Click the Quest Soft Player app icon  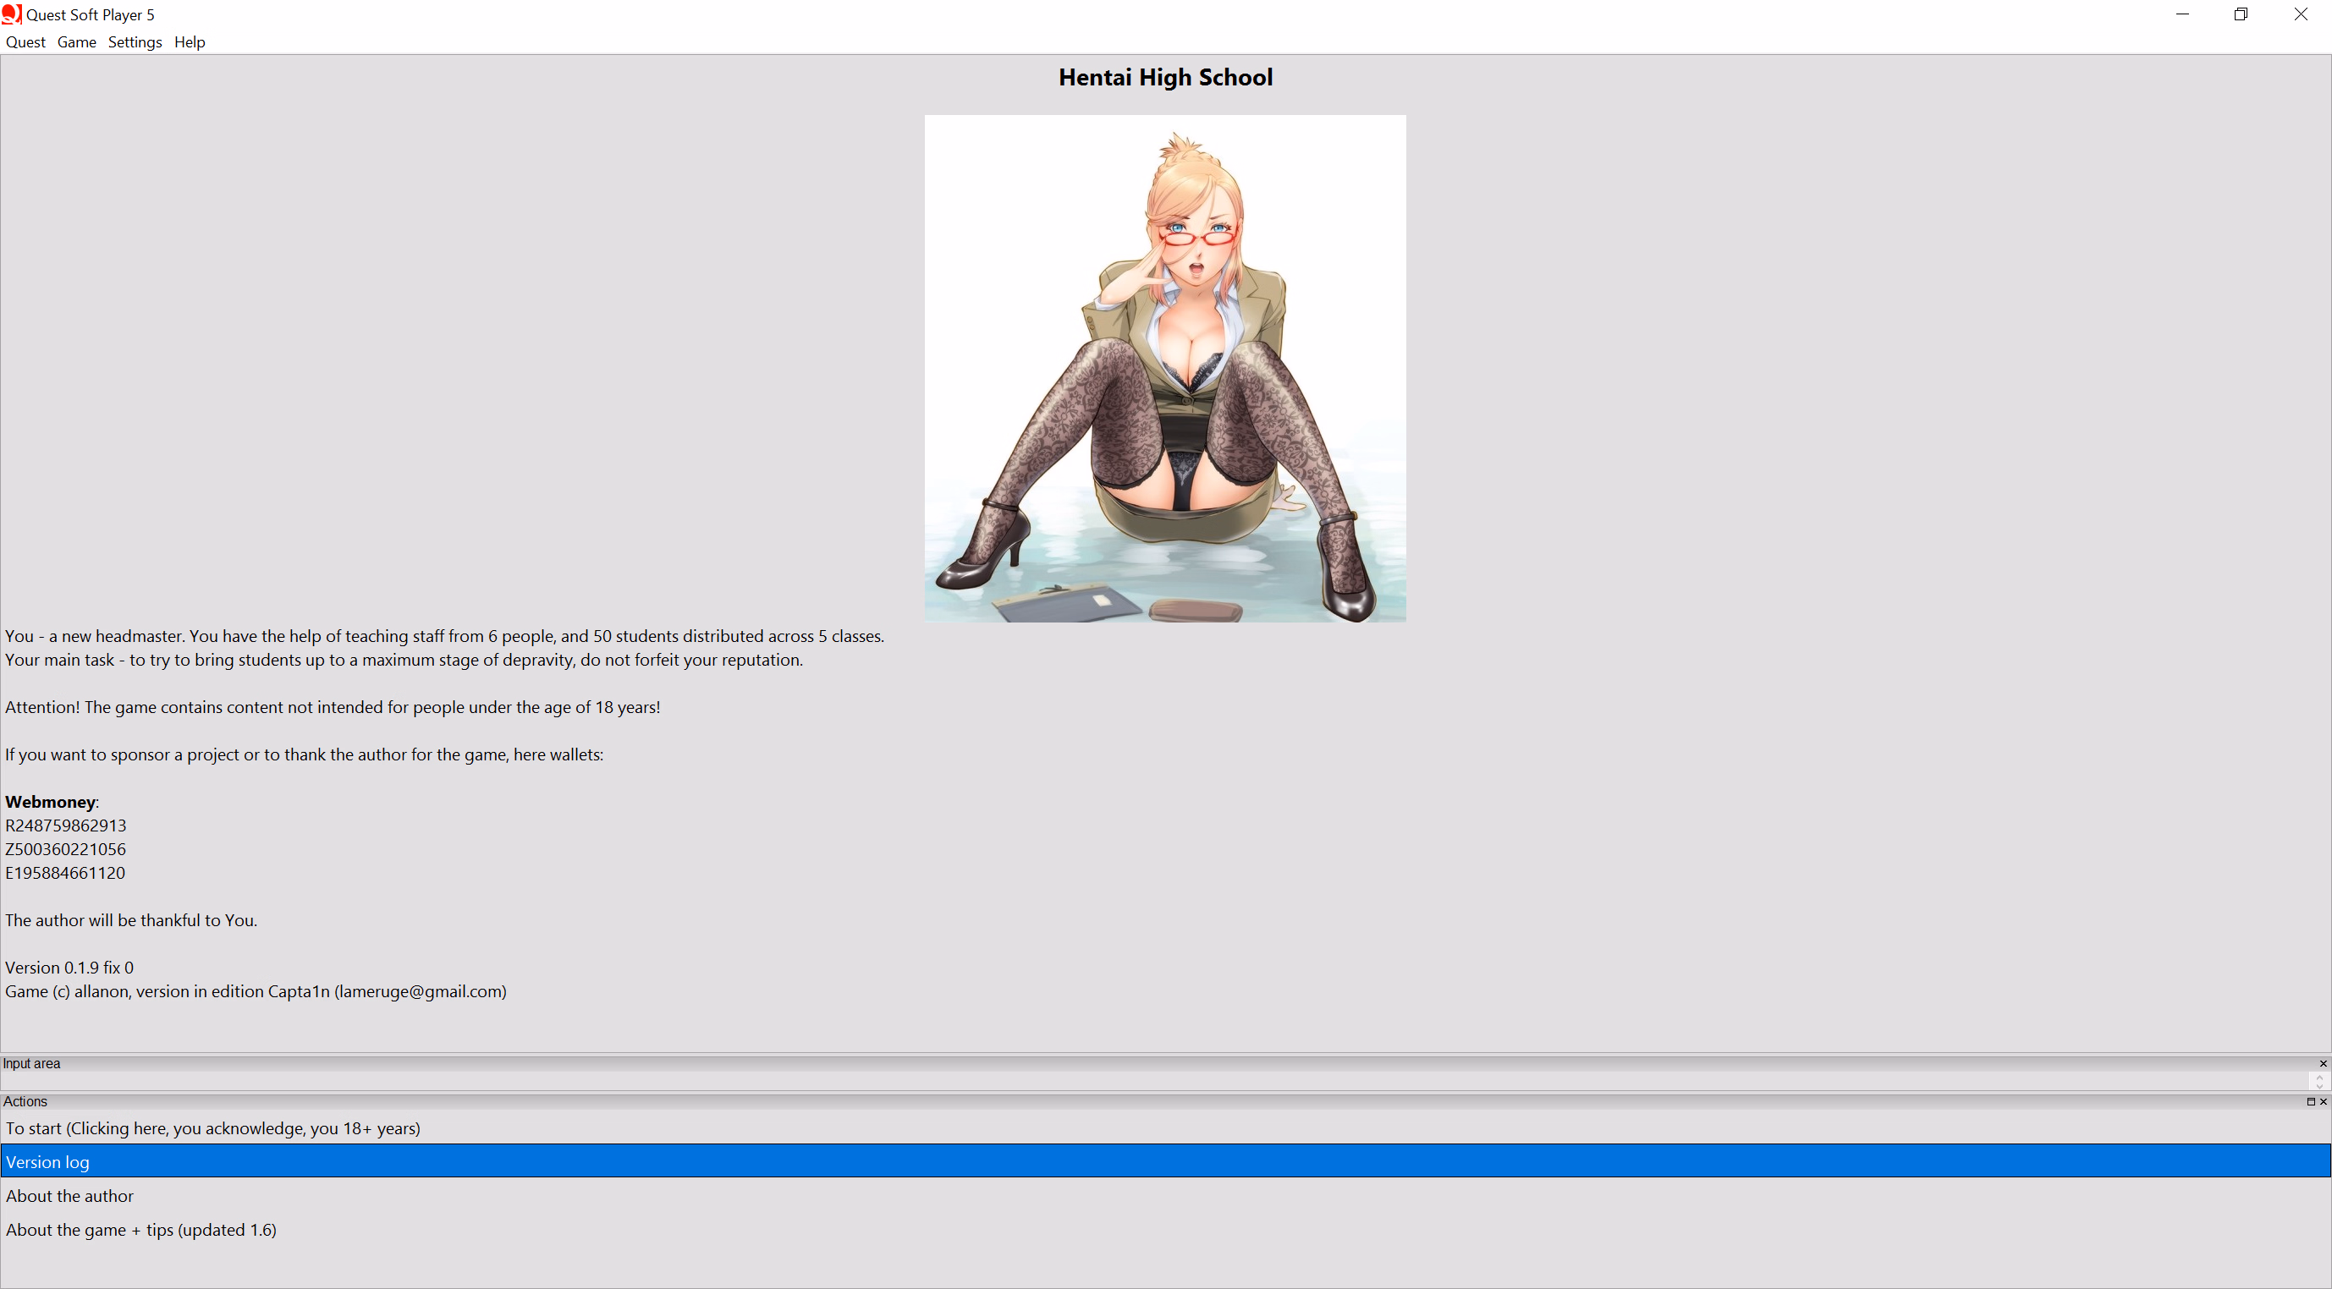point(12,14)
